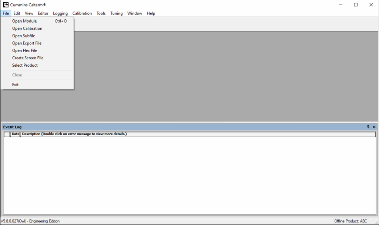Select Open Hex File entry
Viewport: 379px width, 225px height.
(x=24, y=51)
